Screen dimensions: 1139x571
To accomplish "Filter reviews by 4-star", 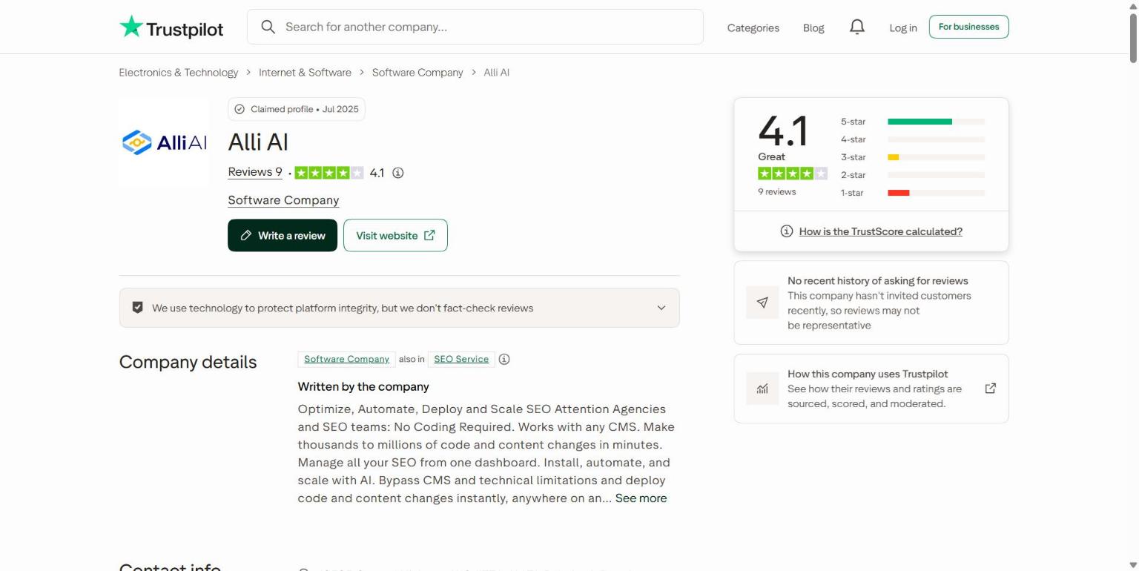I will click(x=913, y=139).
